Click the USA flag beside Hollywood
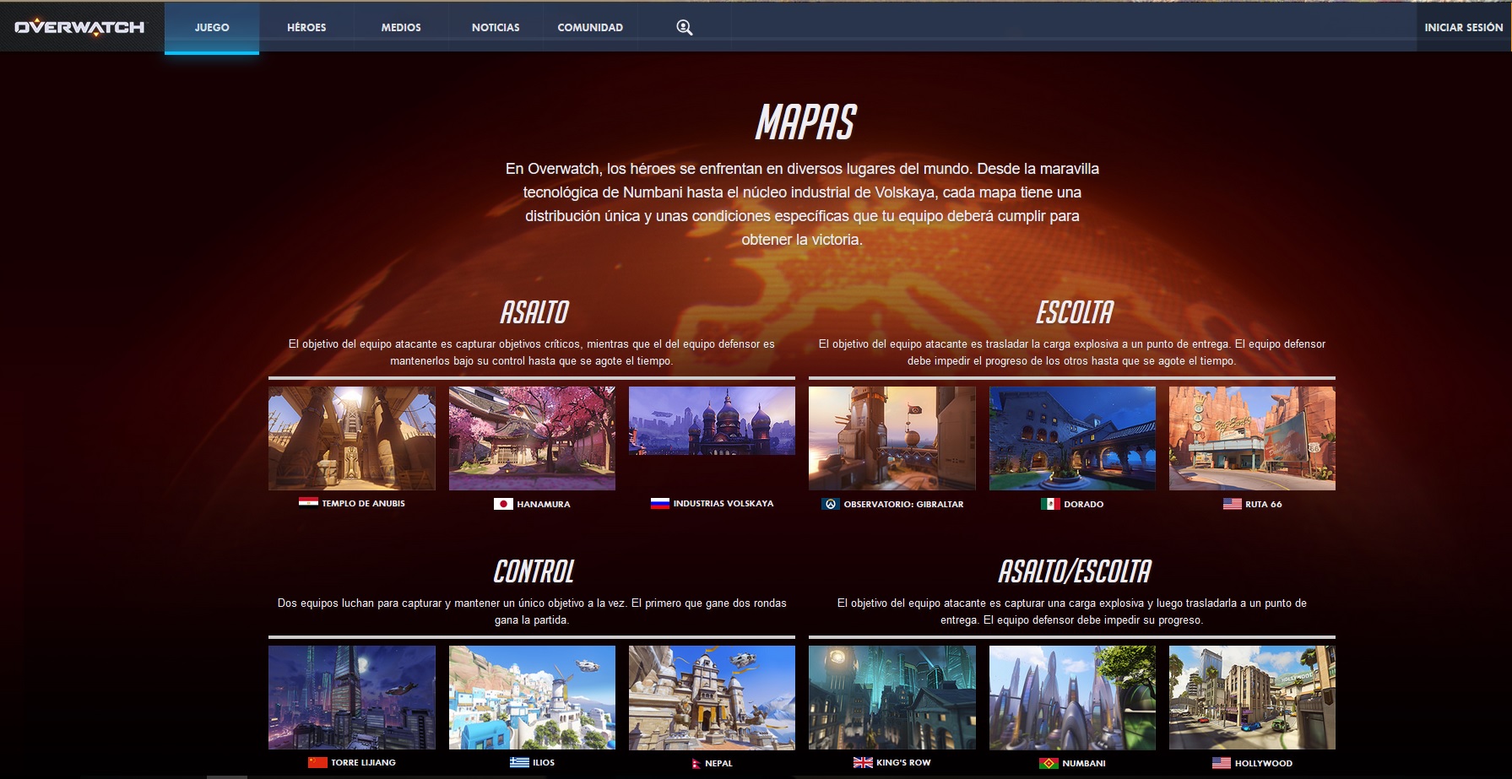 (1222, 763)
